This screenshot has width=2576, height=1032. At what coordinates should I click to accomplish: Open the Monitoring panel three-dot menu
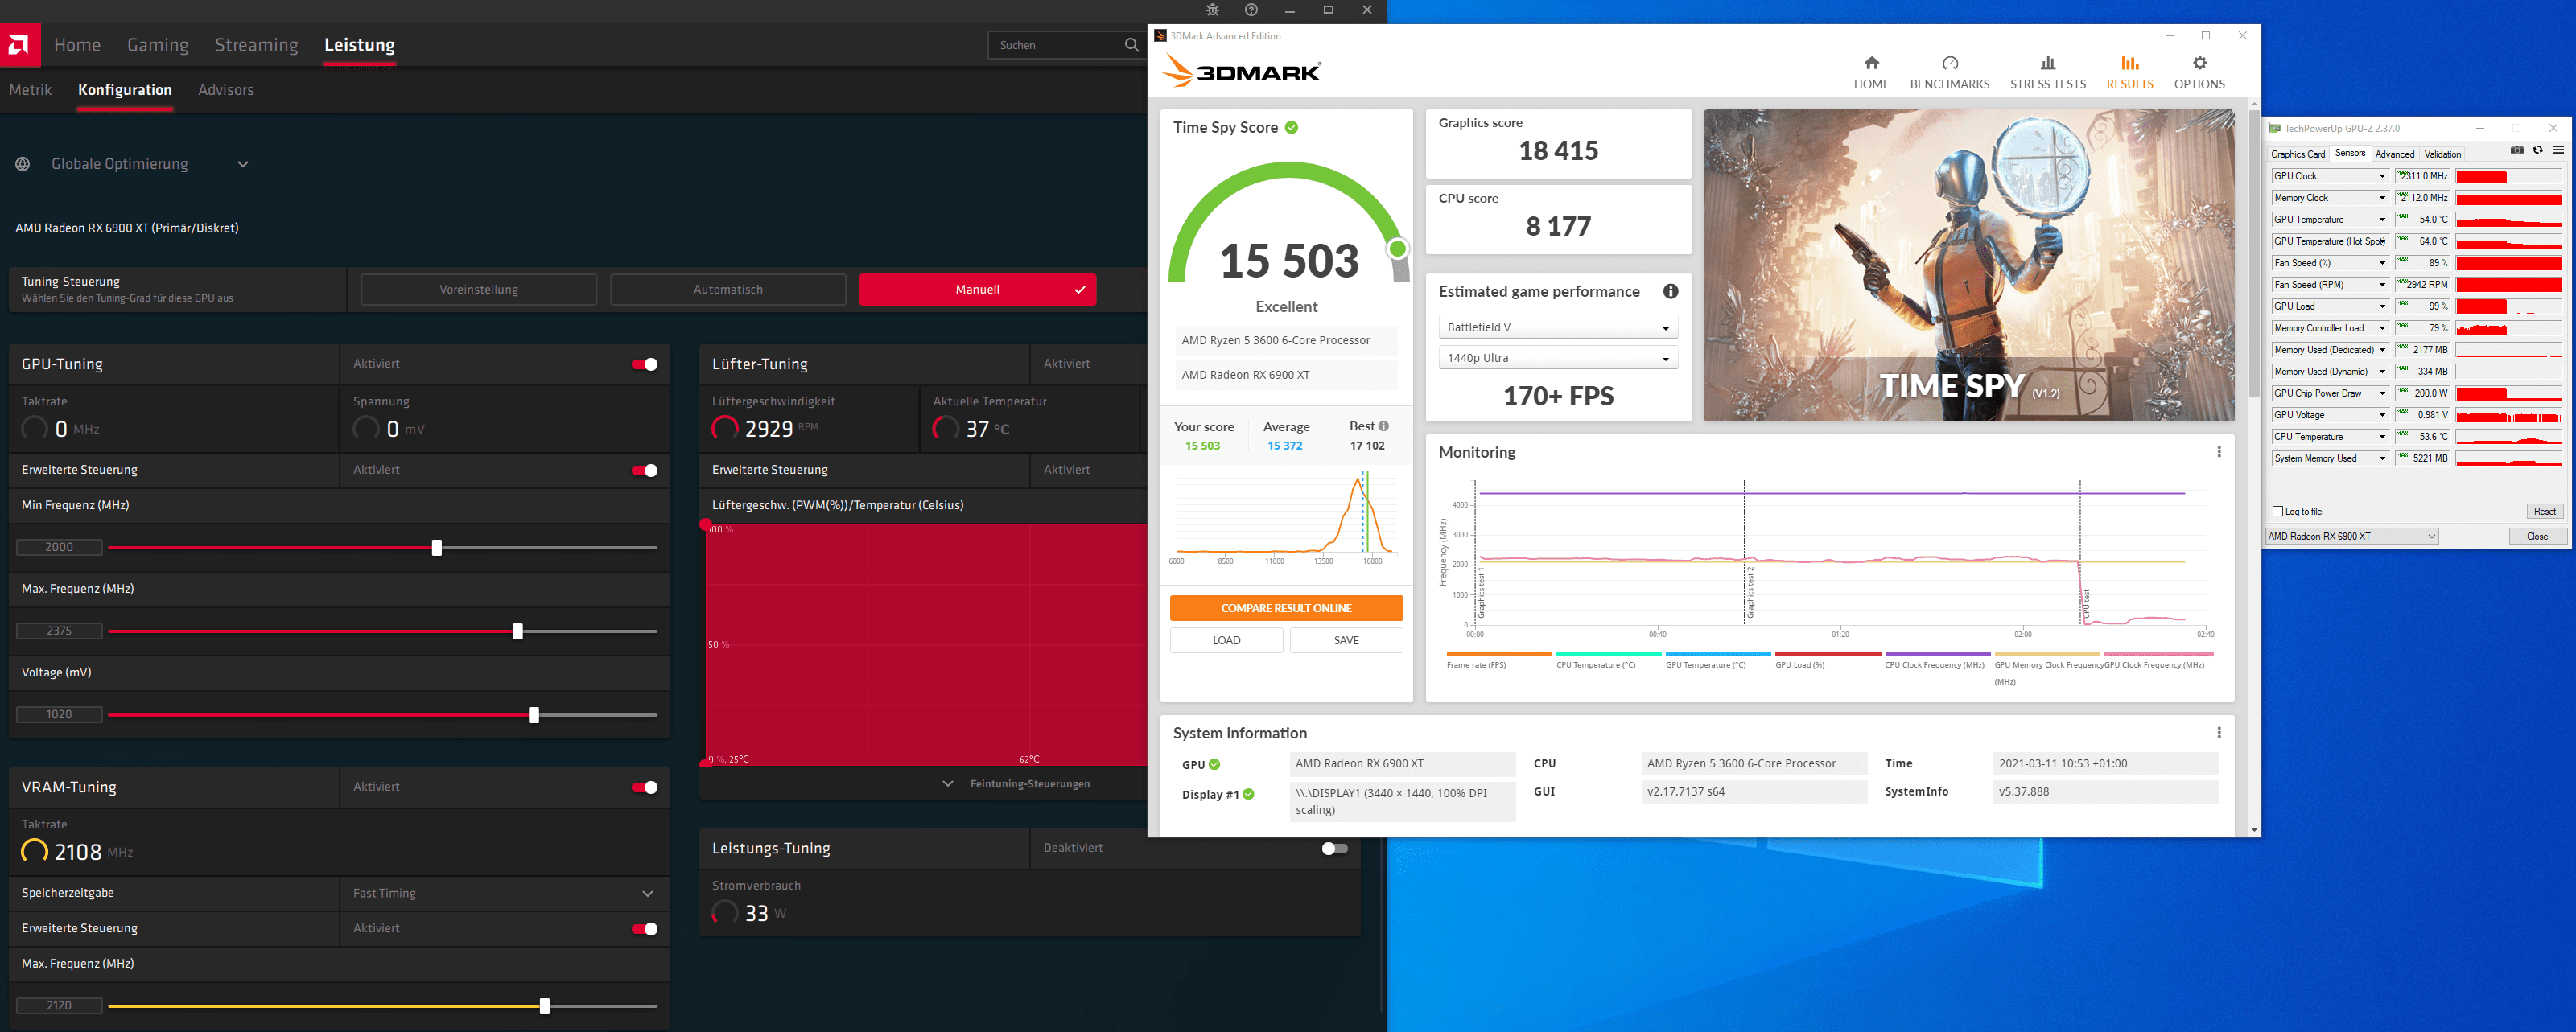tap(2218, 452)
